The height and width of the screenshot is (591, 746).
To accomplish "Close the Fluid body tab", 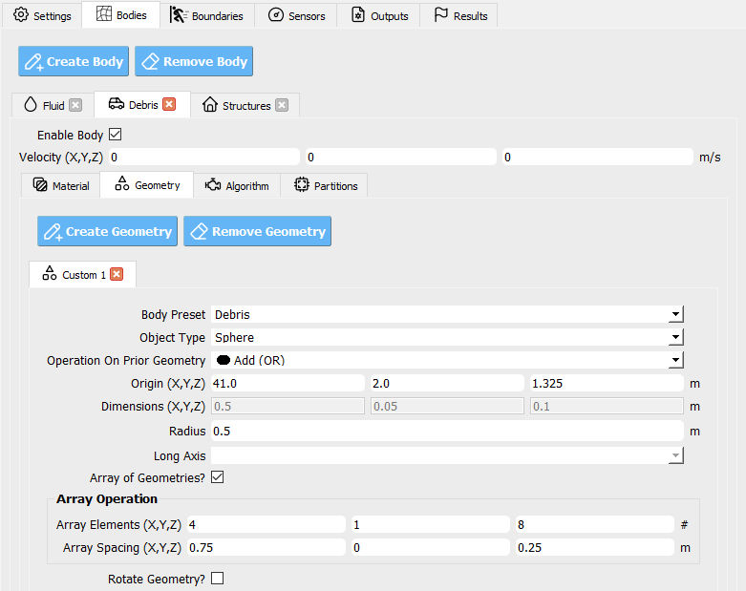I will pos(75,105).
